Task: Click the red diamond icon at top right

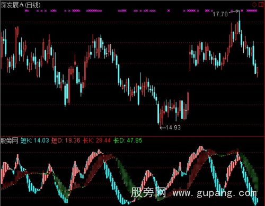Action: point(254,4)
